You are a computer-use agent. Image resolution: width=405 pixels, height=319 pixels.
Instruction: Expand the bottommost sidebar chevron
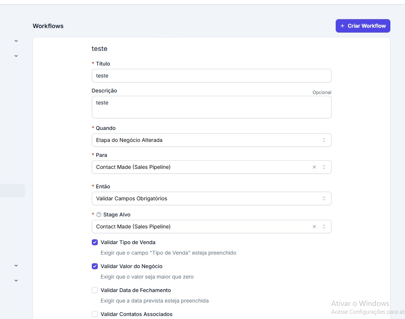click(x=16, y=280)
